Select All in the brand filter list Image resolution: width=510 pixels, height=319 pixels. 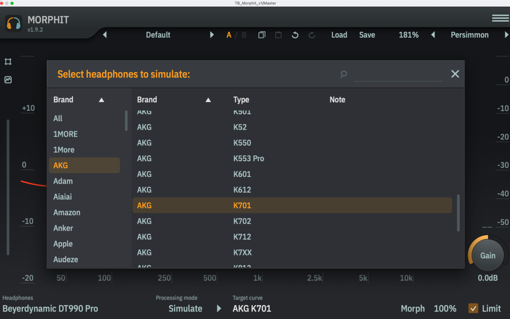(x=84, y=118)
